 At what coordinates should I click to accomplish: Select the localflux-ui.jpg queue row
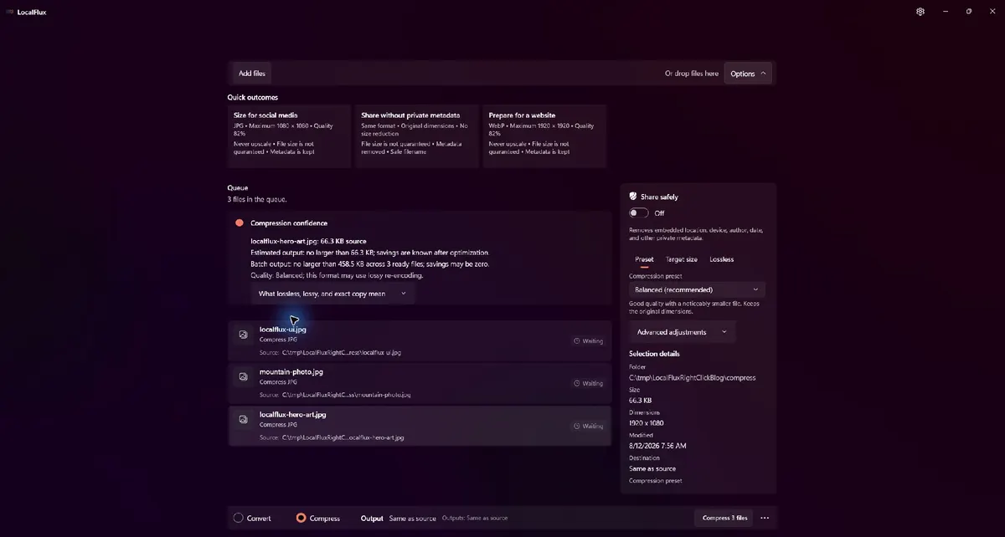pos(420,341)
